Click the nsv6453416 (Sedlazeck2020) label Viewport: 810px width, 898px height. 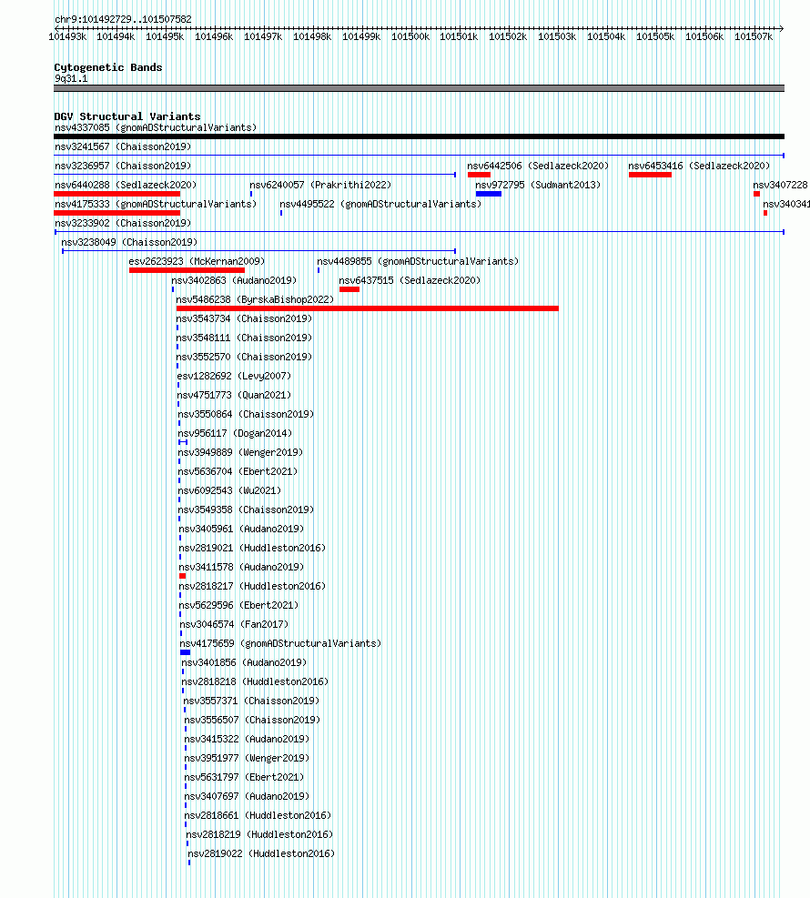pyautogui.click(x=699, y=166)
